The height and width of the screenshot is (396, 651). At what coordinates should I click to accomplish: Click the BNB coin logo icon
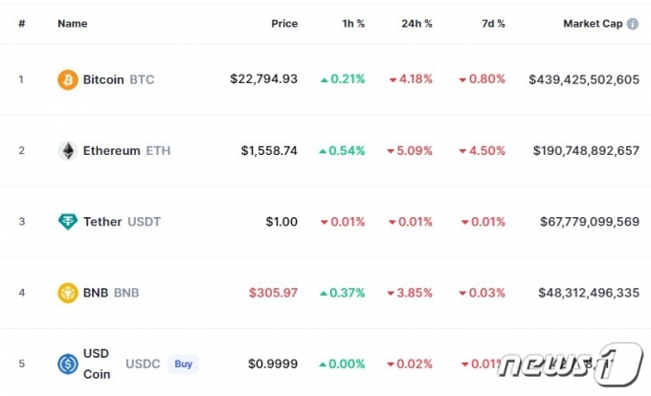68,293
